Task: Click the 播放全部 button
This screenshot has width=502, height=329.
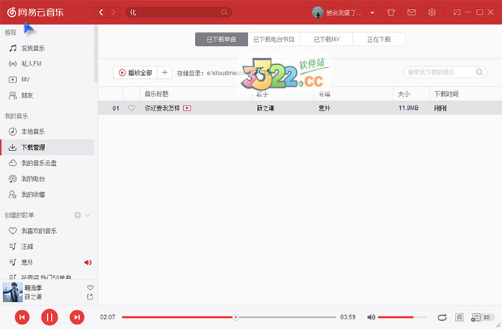Action: click(134, 73)
